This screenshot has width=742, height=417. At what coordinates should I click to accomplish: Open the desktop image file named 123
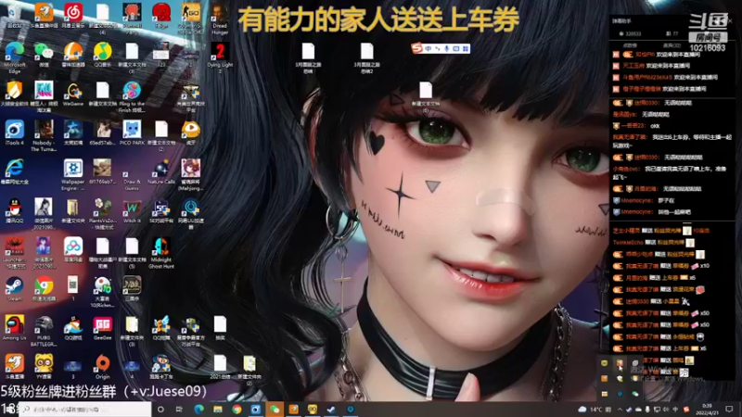160,55
